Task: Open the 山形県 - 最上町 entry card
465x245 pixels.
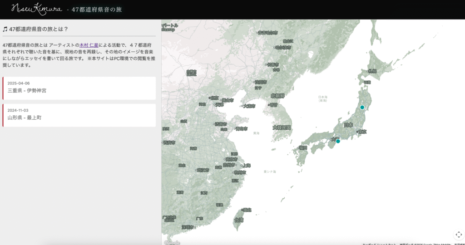Action: [x=79, y=115]
